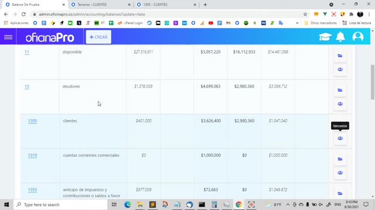Click the graduation cap tutorials icon
The height and width of the screenshot is (210, 375).
[325, 37]
